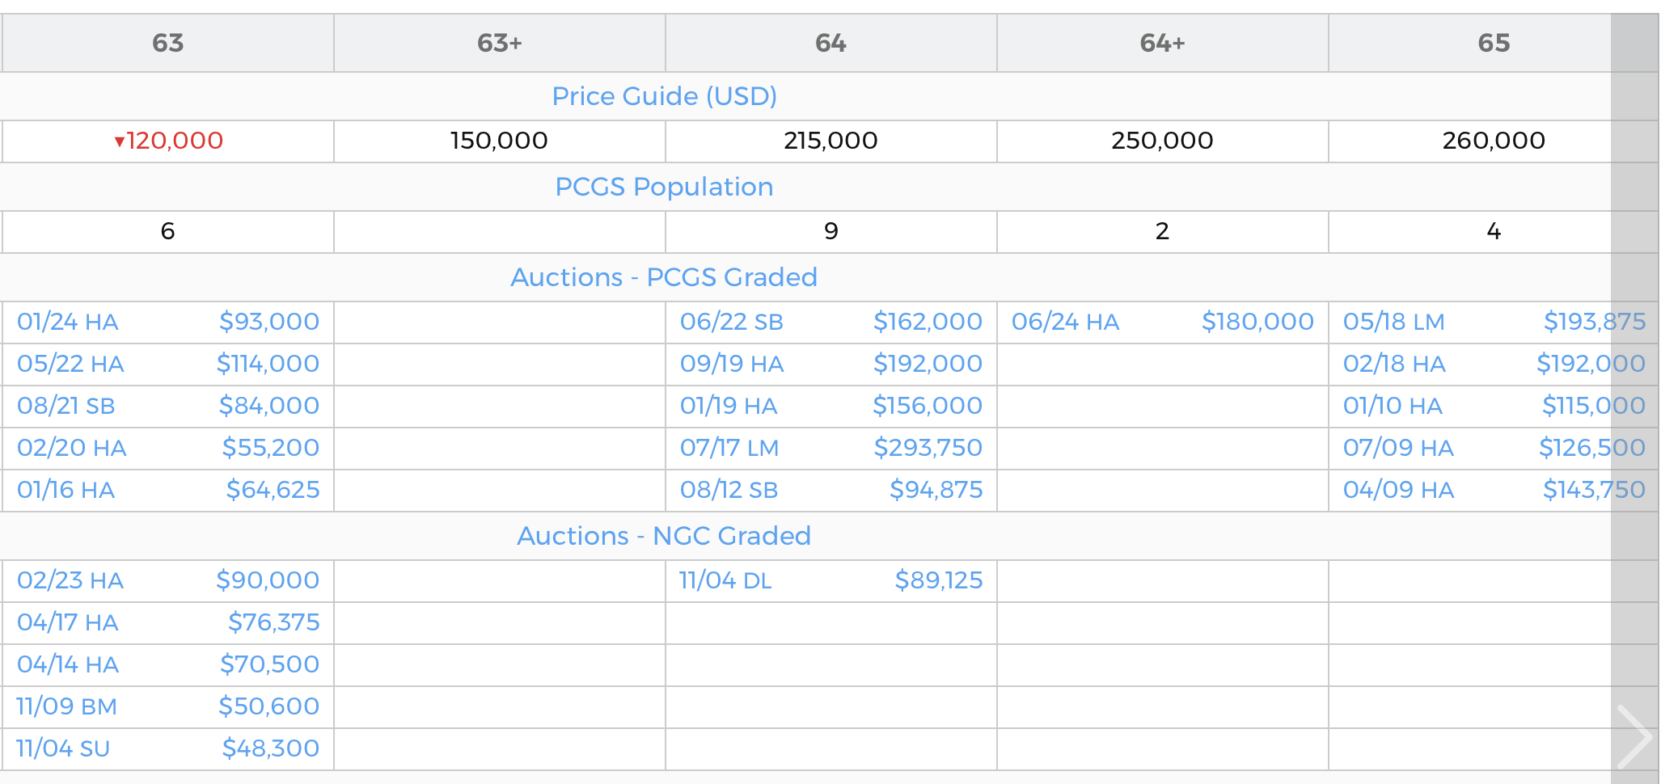This screenshot has height=784, width=1661.
Task: Open the 11/04 SU $48,300 auction
Action: [168, 748]
